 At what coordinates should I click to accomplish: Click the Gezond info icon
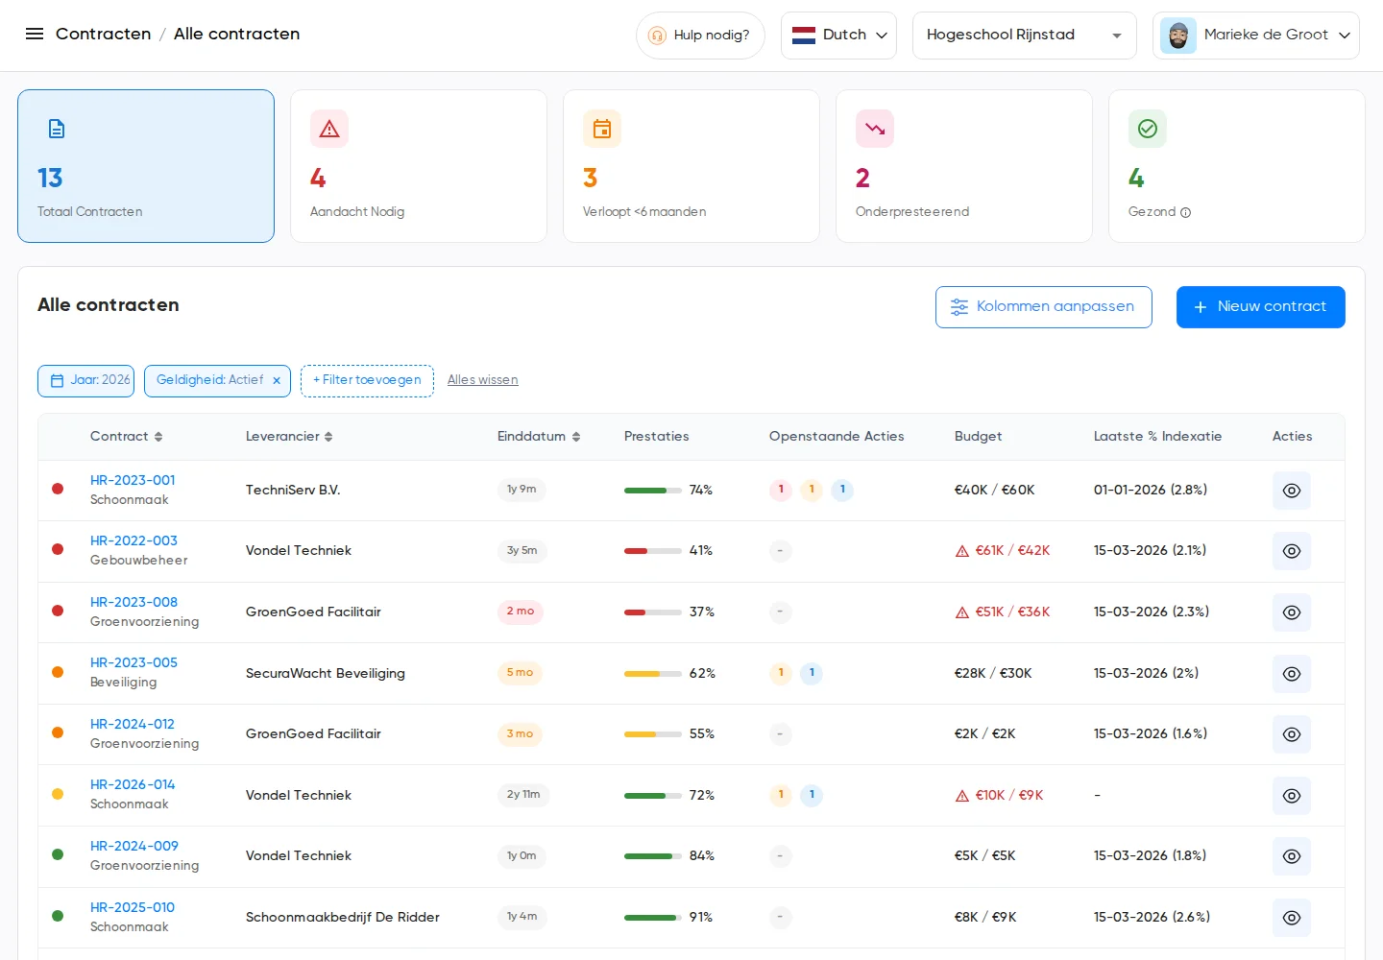(x=1185, y=212)
